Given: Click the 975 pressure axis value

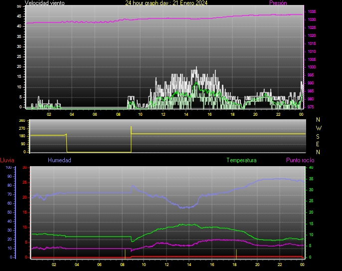Looking at the screenshot, I should click(311, 107).
